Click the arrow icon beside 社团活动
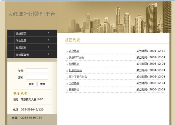The width and height of the screenshot is (175, 125). coord(49,47)
